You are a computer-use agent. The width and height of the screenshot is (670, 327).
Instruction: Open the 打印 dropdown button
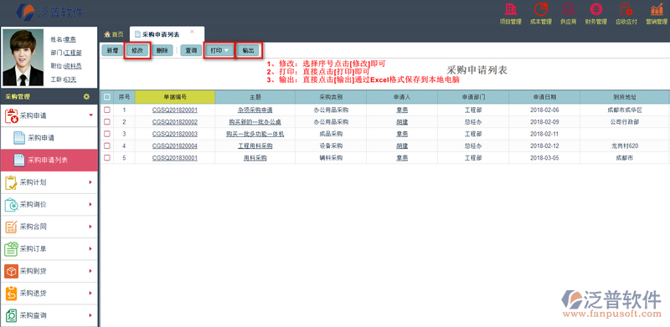click(219, 50)
